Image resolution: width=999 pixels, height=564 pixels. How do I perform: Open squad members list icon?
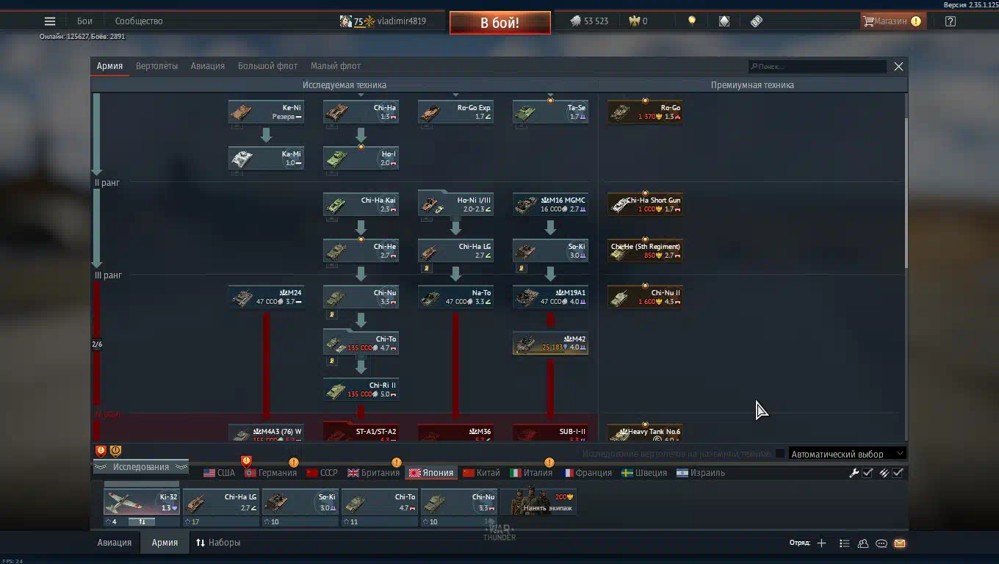point(844,543)
